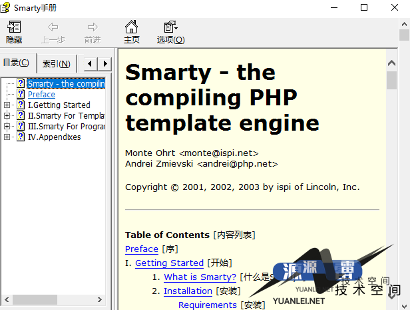The image size is (410, 310).
Task: Open the Getting Started link
Action: pyautogui.click(x=170, y=263)
